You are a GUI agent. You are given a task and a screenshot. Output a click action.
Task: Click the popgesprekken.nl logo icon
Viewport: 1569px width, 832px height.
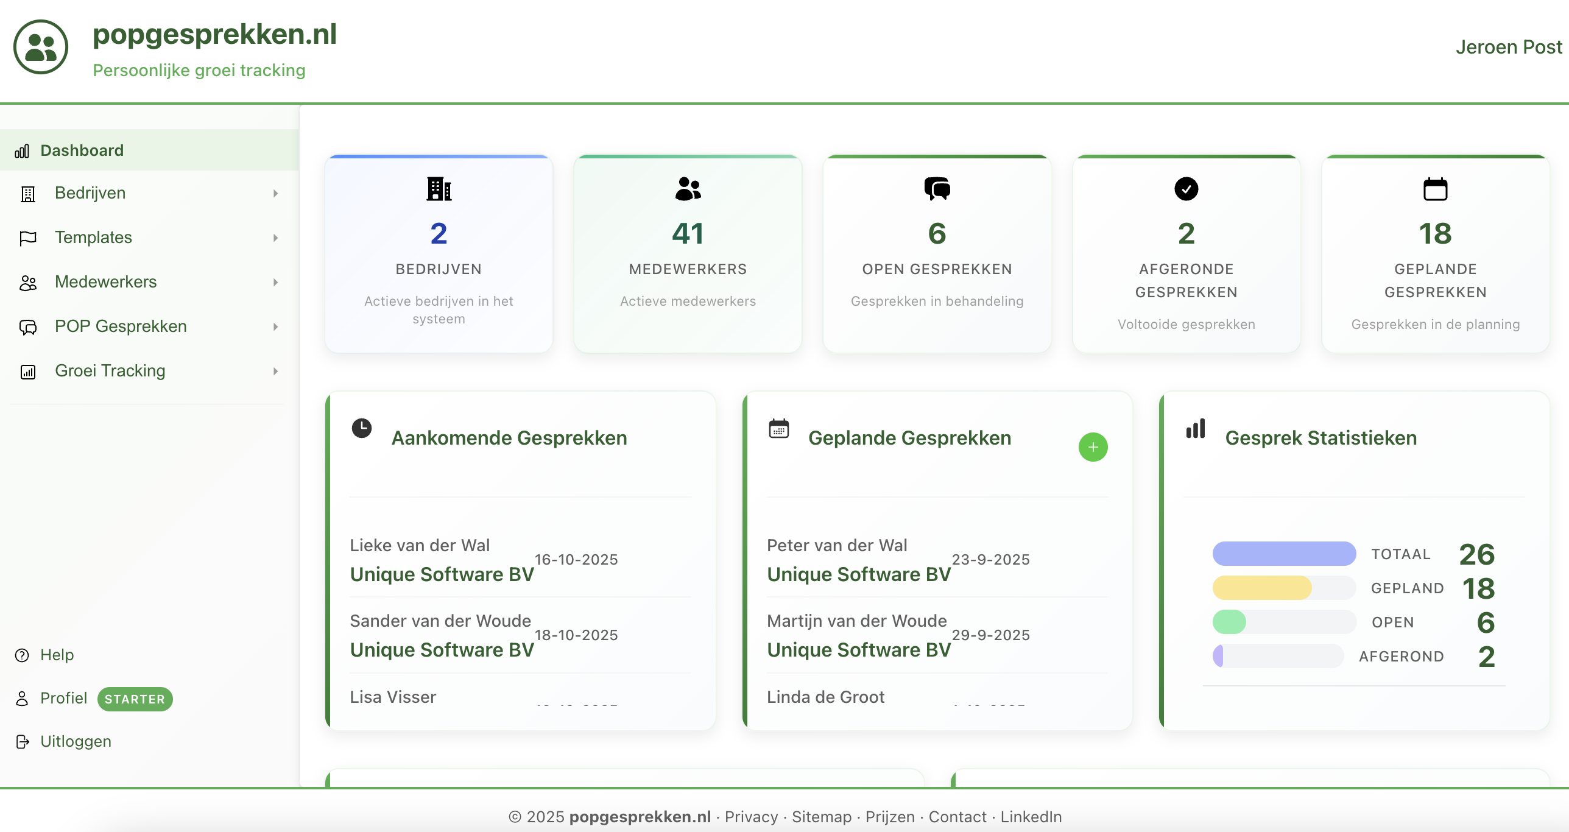click(41, 48)
